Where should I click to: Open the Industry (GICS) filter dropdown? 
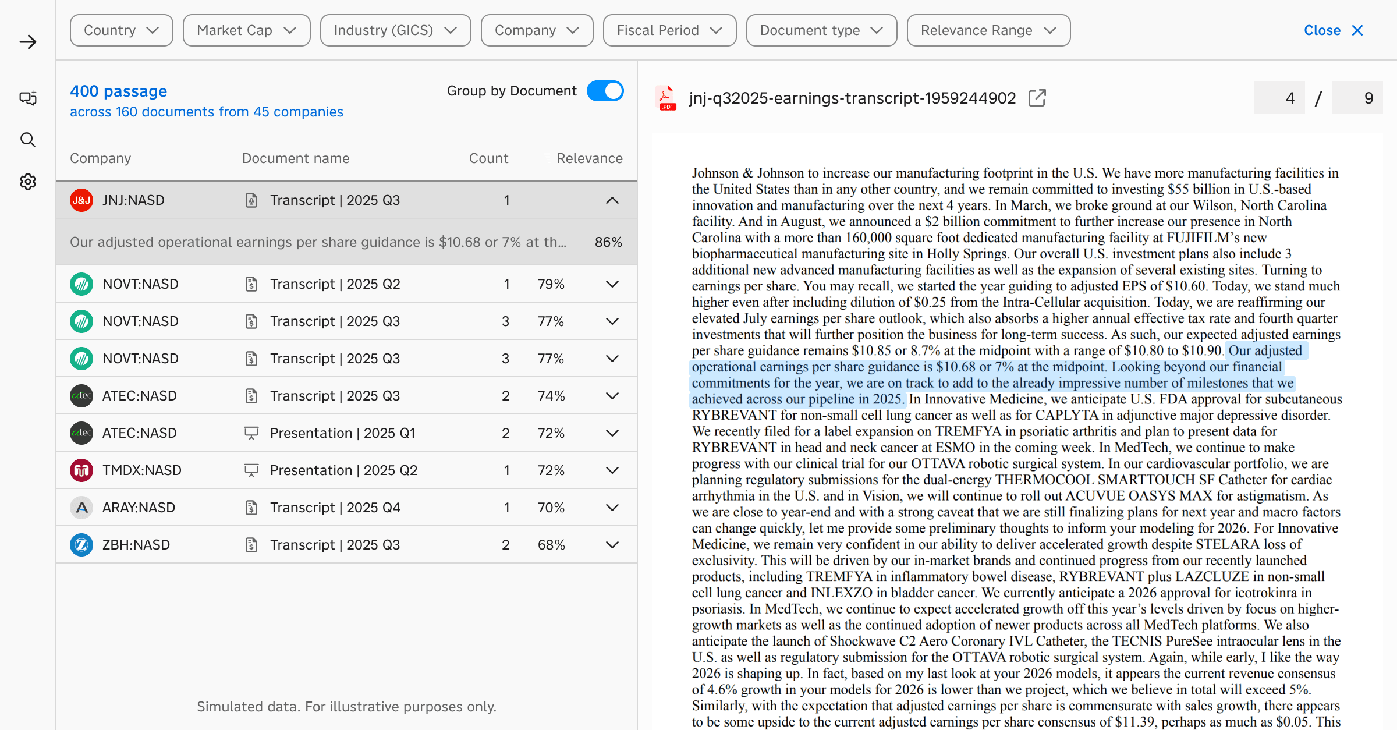(395, 30)
